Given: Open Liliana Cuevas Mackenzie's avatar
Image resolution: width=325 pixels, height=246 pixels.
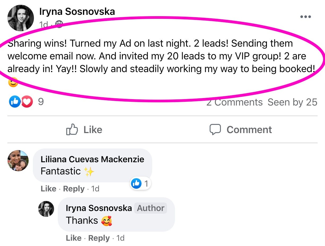Looking at the screenshot, I should (x=18, y=161).
